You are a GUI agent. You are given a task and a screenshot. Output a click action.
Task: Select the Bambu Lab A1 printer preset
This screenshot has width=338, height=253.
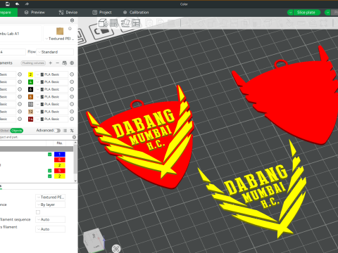coord(20,34)
